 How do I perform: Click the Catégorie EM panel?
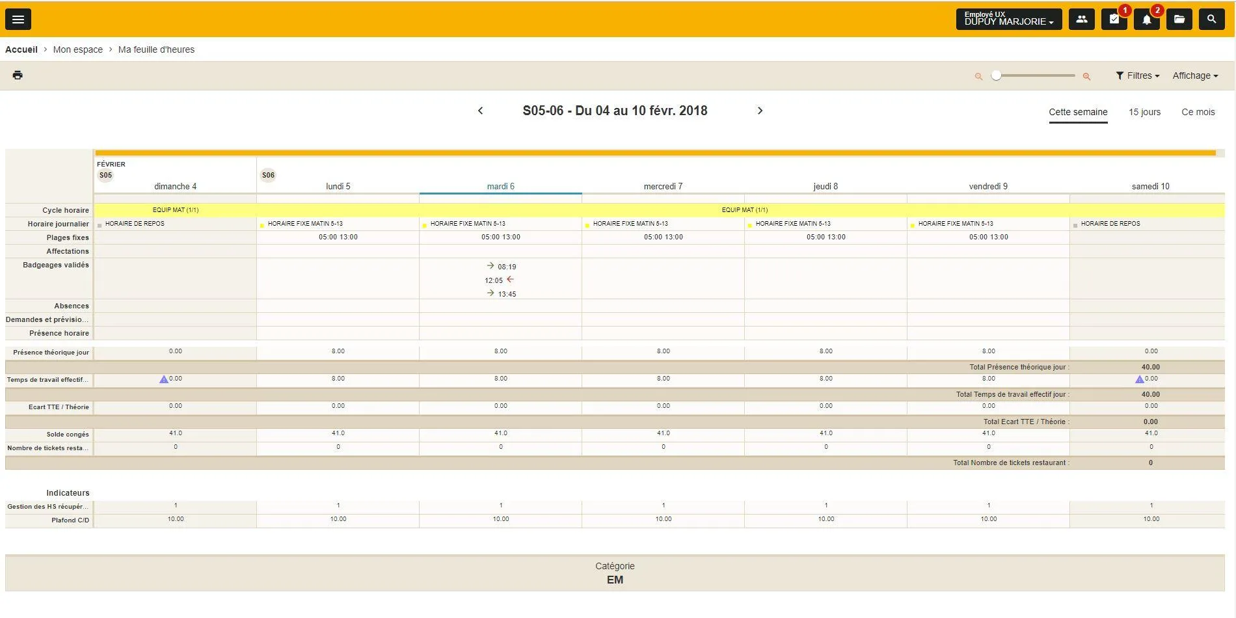(x=615, y=573)
